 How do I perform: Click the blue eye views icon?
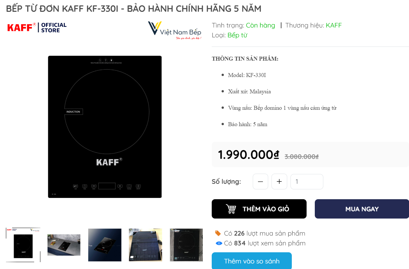[219, 243]
